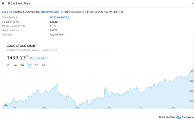Collapse the IPO & Stock Price section
This screenshot has height=121, width=194.
click(x=192, y=3)
